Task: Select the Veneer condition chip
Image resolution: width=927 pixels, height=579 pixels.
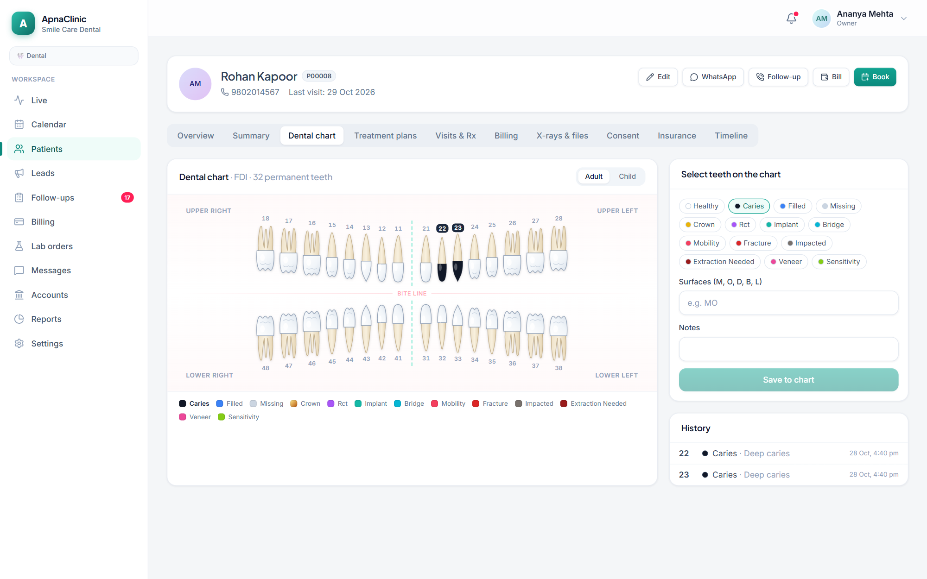Action: (786, 262)
